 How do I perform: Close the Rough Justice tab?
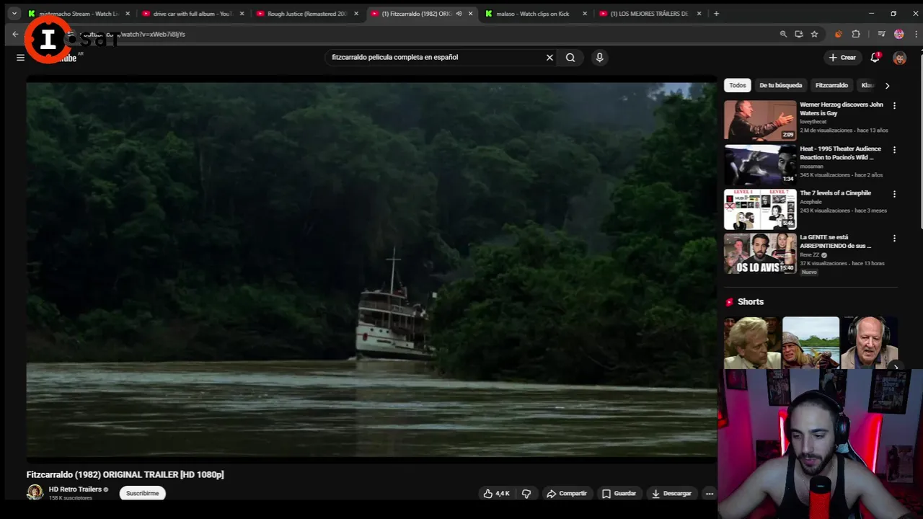click(355, 14)
